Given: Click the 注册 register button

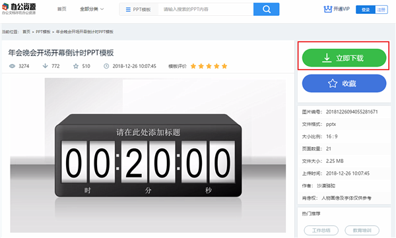Looking at the screenshot, I should pos(381,10).
